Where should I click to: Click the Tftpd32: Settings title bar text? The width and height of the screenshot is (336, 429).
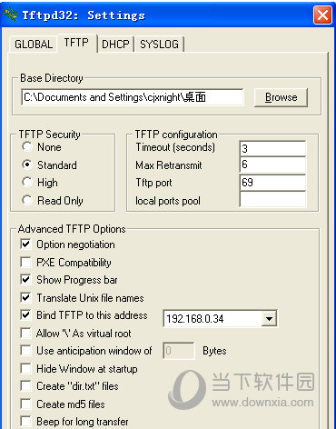point(84,15)
